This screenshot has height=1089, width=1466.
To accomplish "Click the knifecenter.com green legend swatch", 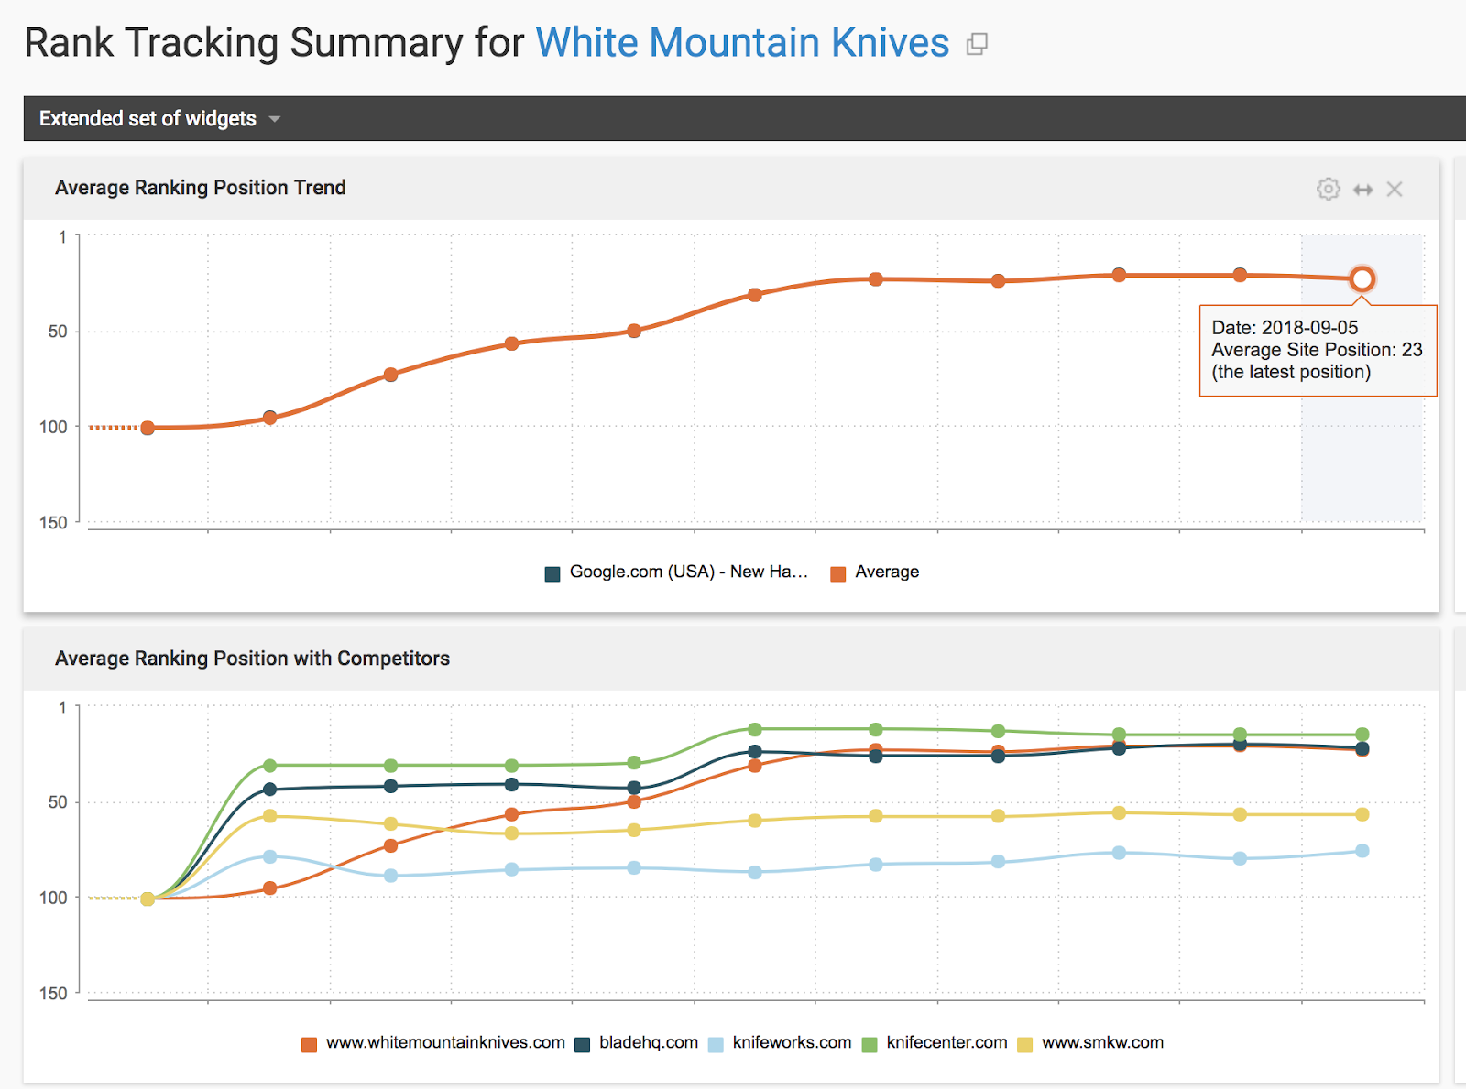I will tap(870, 1044).
